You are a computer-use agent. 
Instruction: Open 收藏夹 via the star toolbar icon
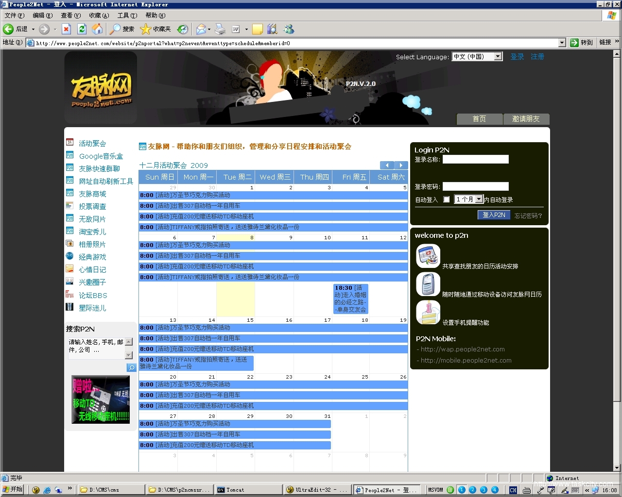145,29
